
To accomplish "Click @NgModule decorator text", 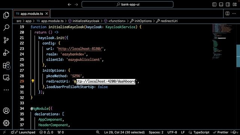I will (x=39, y=109).
